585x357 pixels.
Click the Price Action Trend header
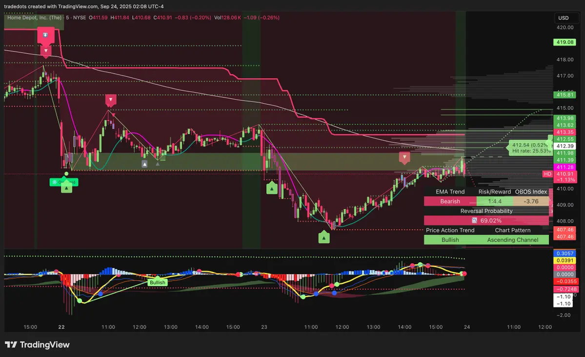[450, 230]
